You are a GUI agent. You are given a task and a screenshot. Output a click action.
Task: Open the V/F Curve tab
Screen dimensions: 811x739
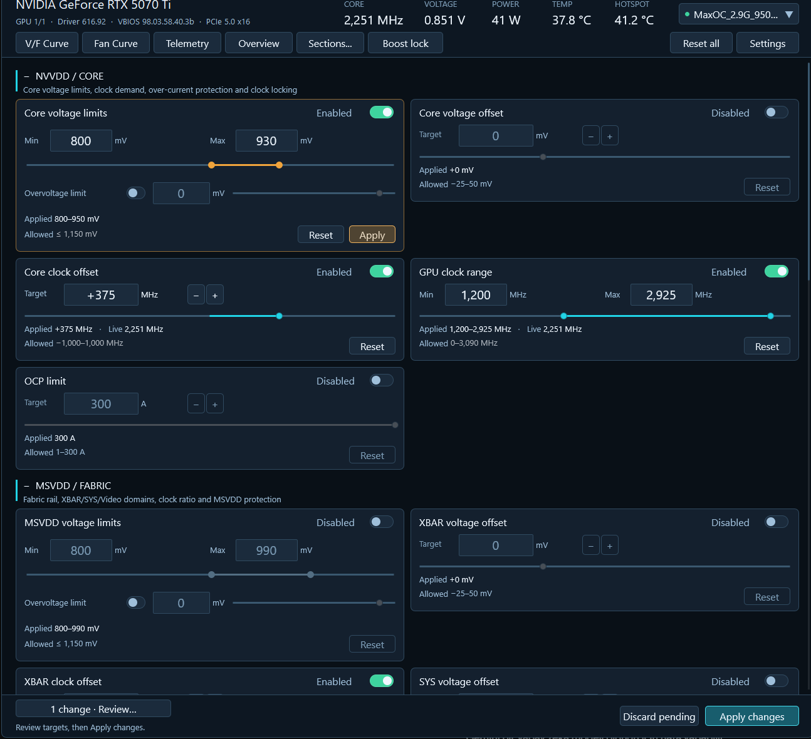click(x=47, y=43)
